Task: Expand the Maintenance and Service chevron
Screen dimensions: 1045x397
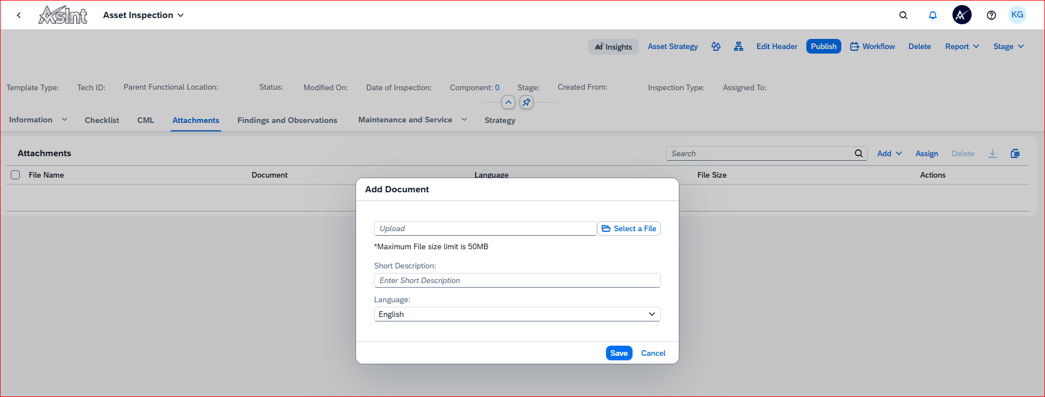Action: [x=464, y=120]
